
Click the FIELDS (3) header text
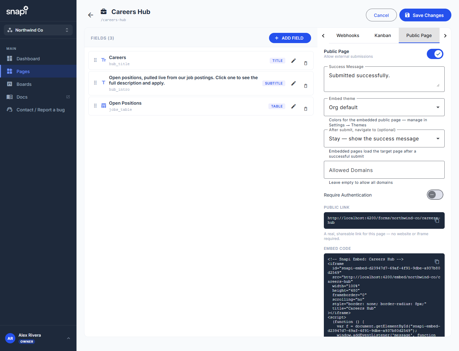[x=102, y=38]
